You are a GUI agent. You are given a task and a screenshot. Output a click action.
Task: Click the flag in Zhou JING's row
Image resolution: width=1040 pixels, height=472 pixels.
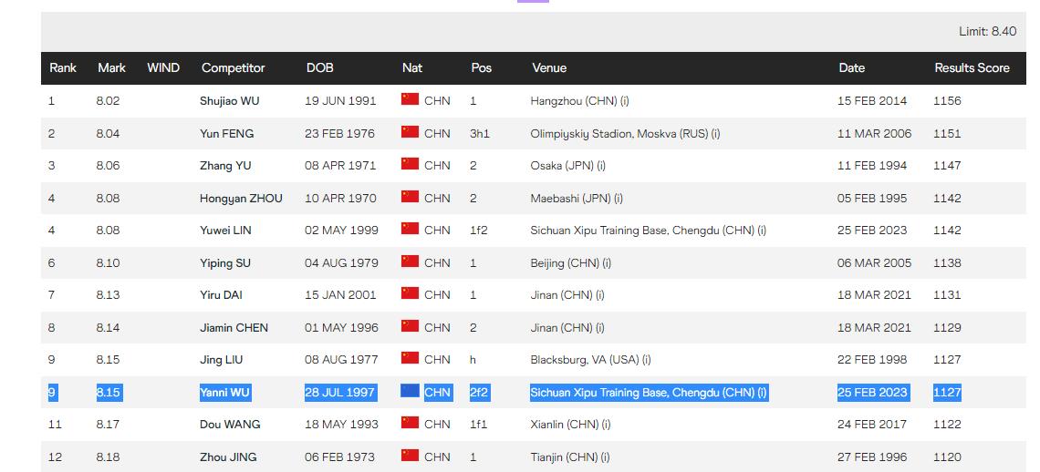410,457
